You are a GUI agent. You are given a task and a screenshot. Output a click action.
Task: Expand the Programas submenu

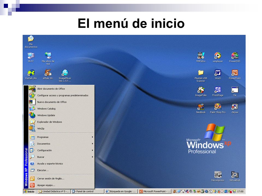click(x=61, y=137)
